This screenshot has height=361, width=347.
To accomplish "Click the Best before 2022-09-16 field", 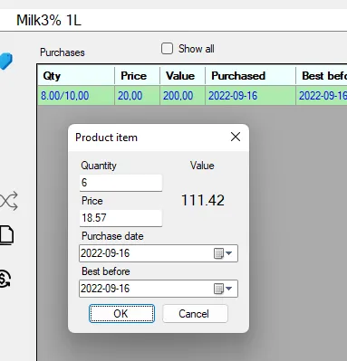I will pos(159,289).
